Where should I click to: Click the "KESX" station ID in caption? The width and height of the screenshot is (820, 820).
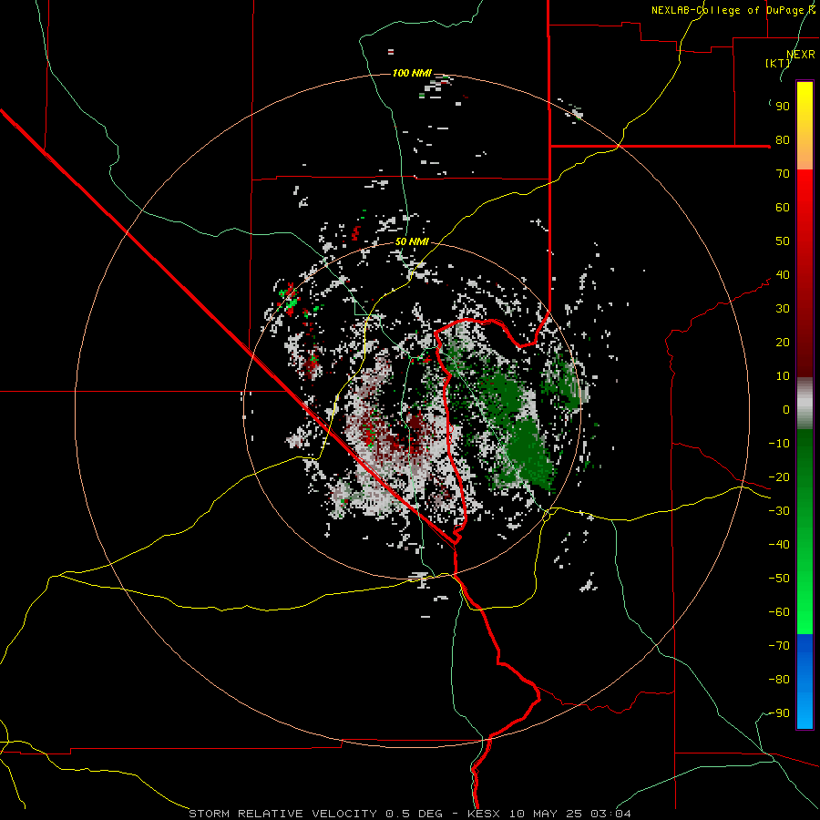(484, 814)
